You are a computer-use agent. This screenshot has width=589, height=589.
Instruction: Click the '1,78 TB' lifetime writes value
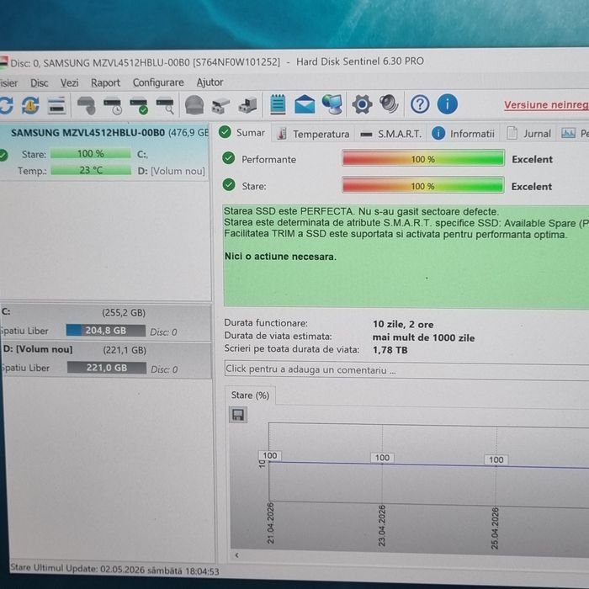[x=390, y=350]
